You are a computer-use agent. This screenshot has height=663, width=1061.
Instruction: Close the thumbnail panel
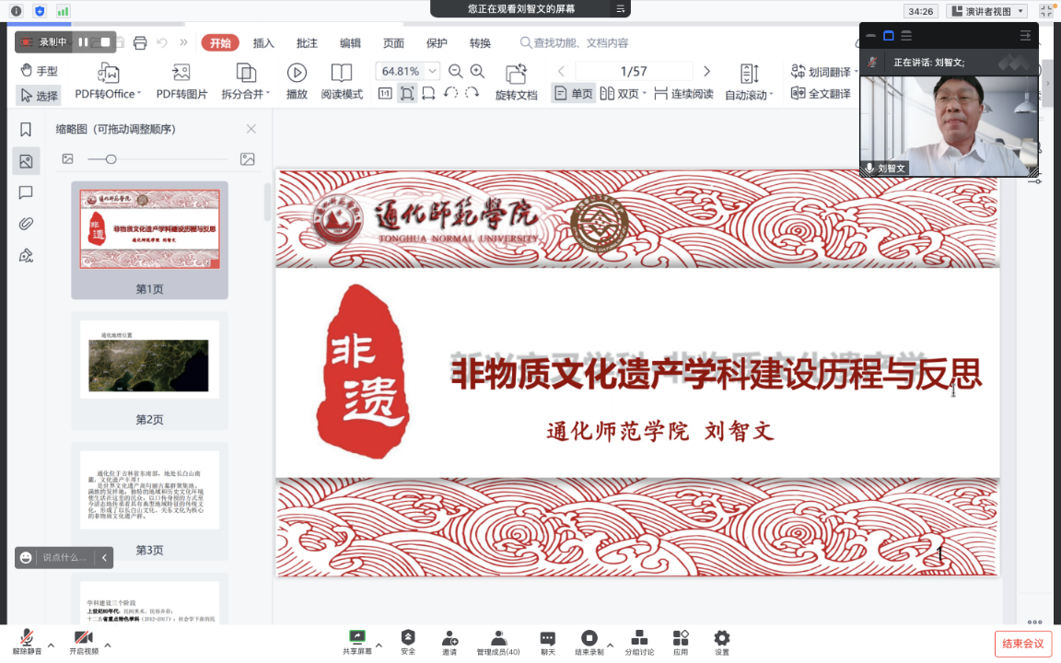[251, 129]
